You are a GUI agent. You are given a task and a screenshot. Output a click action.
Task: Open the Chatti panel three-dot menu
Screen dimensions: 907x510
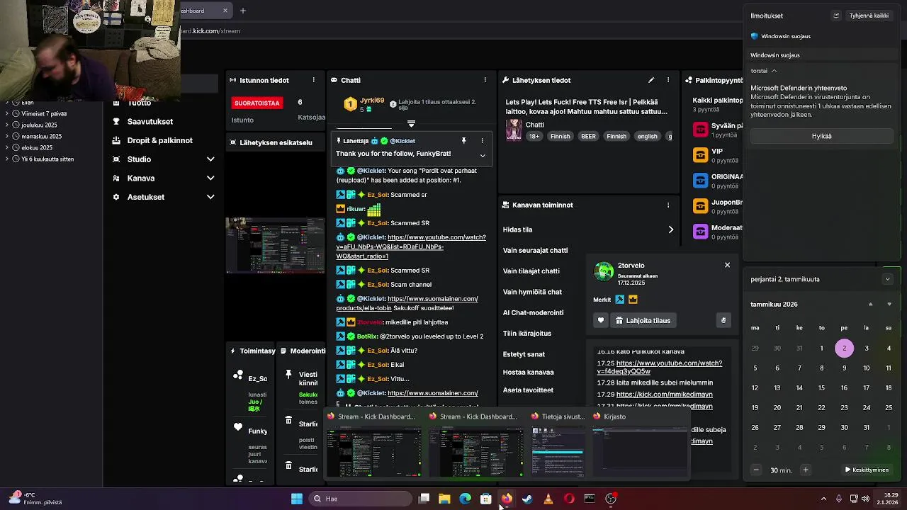pyautogui.click(x=485, y=80)
